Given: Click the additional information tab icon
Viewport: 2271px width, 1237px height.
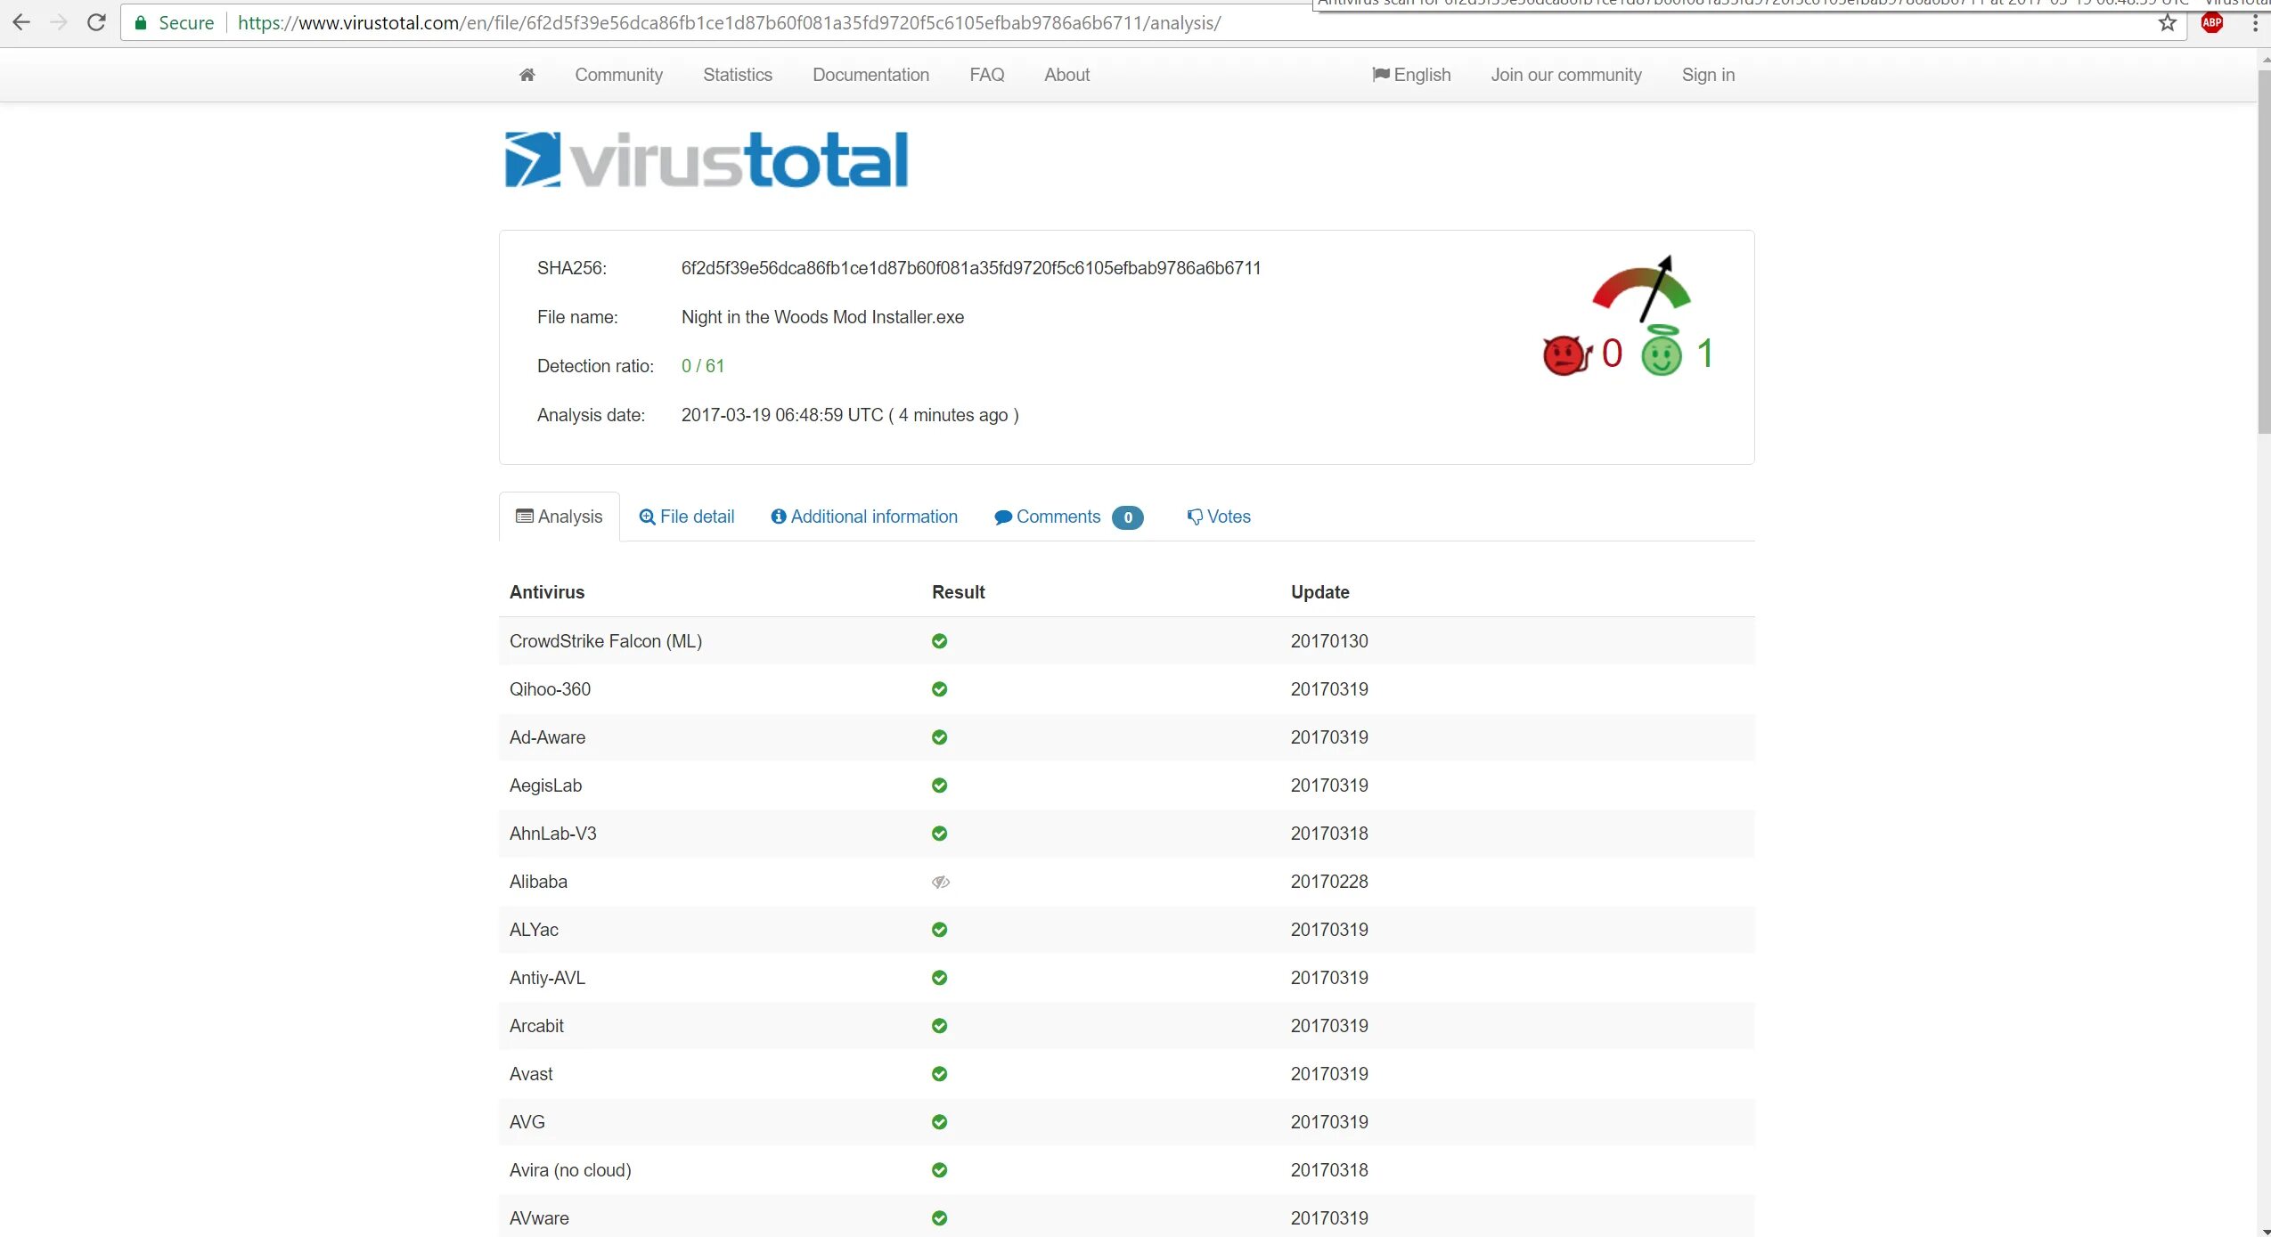Looking at the screenshot, I should click(777, 517).
